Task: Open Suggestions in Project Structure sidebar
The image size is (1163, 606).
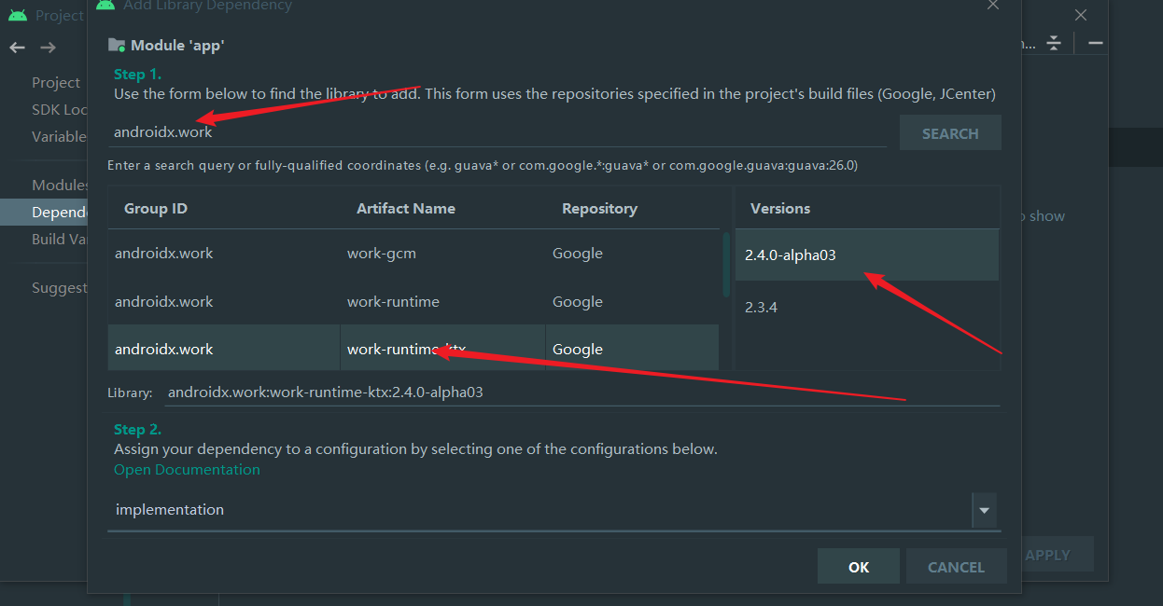Action: point(59,287)
